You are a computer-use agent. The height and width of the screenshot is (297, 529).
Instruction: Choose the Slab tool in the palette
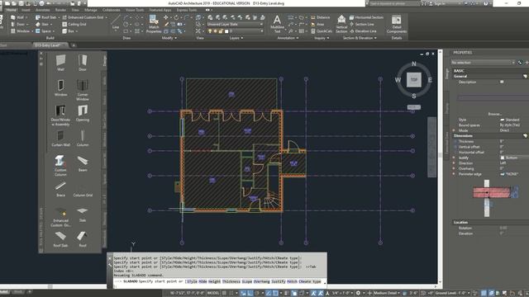83,214
